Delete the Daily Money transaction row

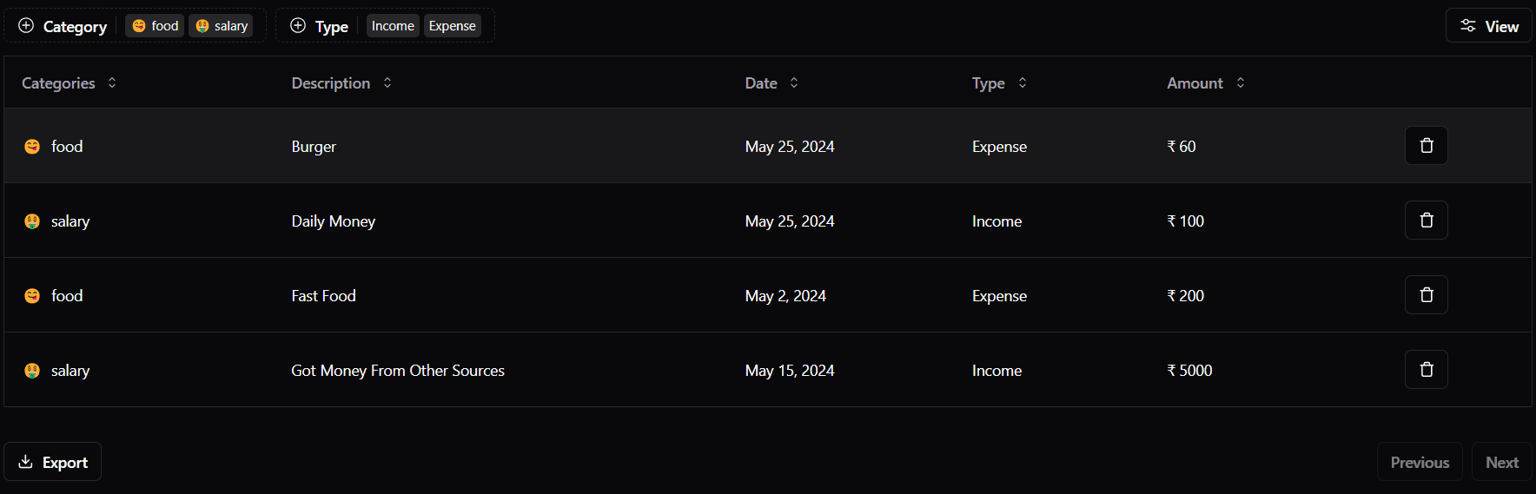coord(1427,221)
